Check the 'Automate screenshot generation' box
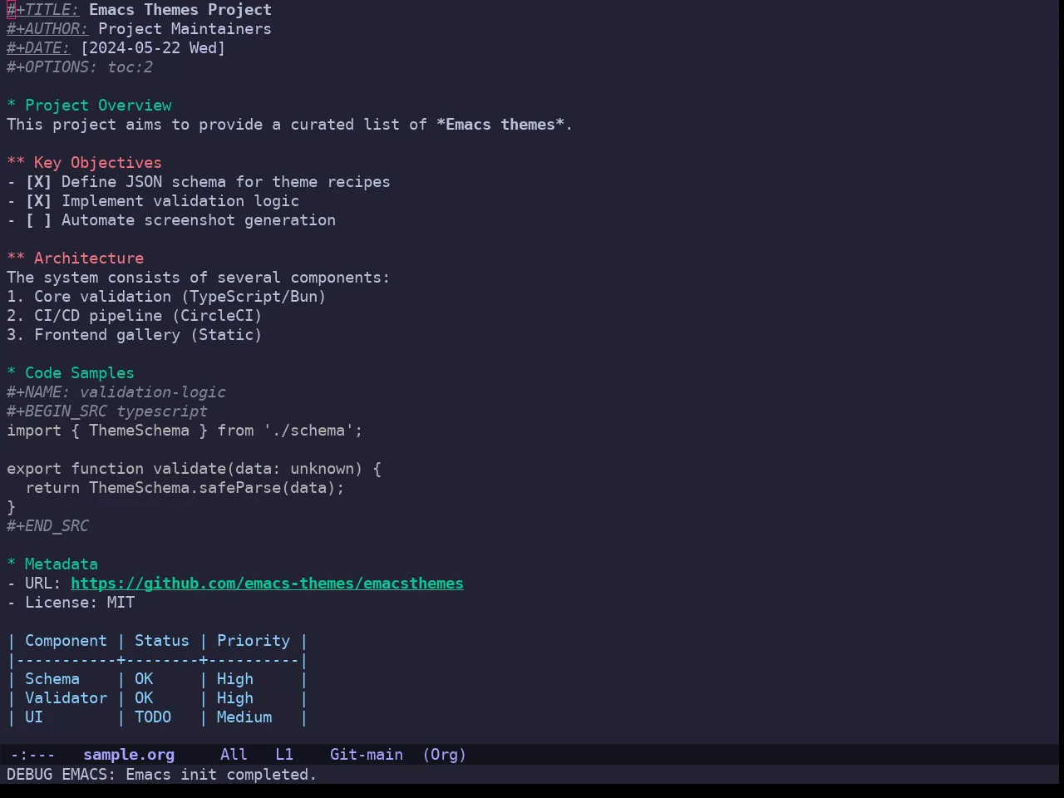Image resolution: width=1064 pixels, height=798 pixels. (38, 220)
